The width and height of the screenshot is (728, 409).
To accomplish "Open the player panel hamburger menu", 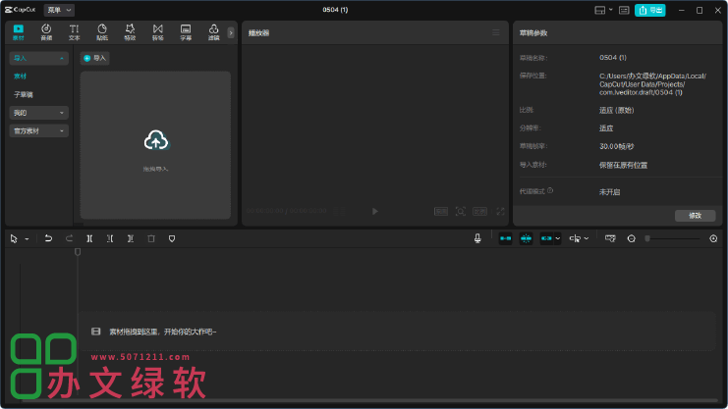I will tap(496, 32).
